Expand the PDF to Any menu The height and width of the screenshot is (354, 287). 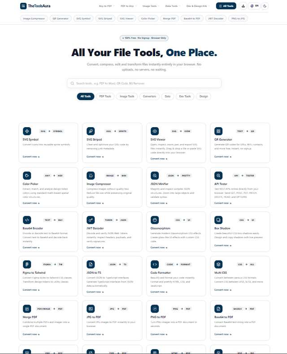(128, 6)
